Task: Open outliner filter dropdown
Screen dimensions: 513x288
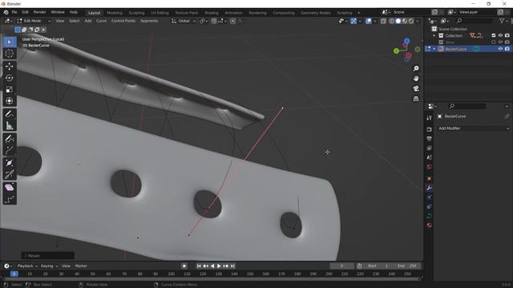Action: pos(503,21)
